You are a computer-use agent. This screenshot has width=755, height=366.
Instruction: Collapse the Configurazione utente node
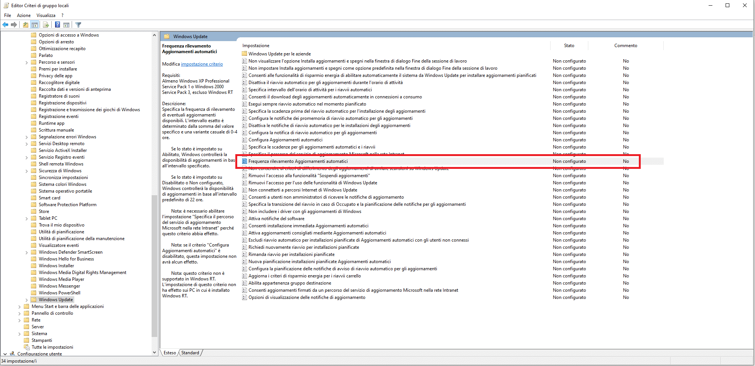point(5,354)
